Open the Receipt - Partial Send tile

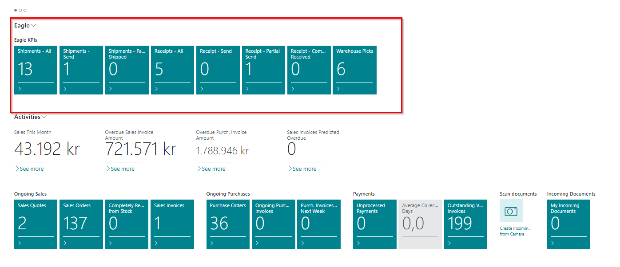(x=263, y=70)
